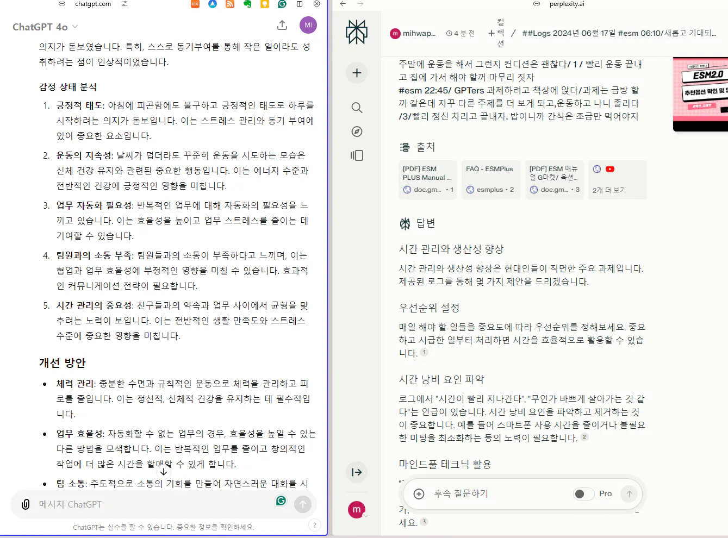The width and height of the screenshot is (728, 538).
Task: Click the 시간 관리와 생산성 향상 heading
Action: pyautogui.click(x=451, y=249)
